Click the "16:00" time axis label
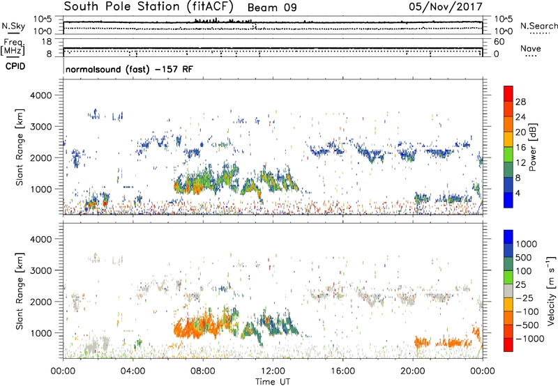The image size is (558, 386). tap(343, 371)
